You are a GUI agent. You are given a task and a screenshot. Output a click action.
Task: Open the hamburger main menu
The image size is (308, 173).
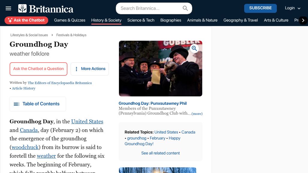(x=8, y=8)
